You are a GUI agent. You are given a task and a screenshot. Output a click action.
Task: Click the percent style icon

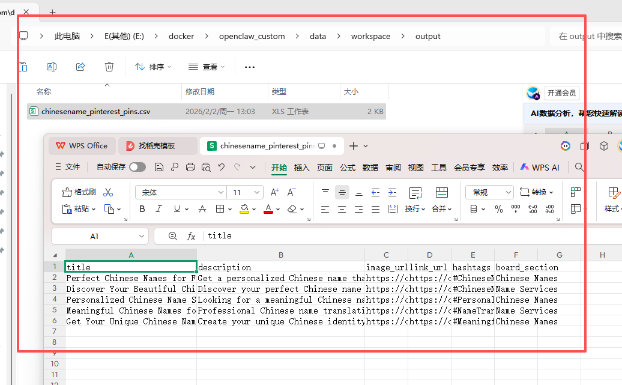click(498, 209)
